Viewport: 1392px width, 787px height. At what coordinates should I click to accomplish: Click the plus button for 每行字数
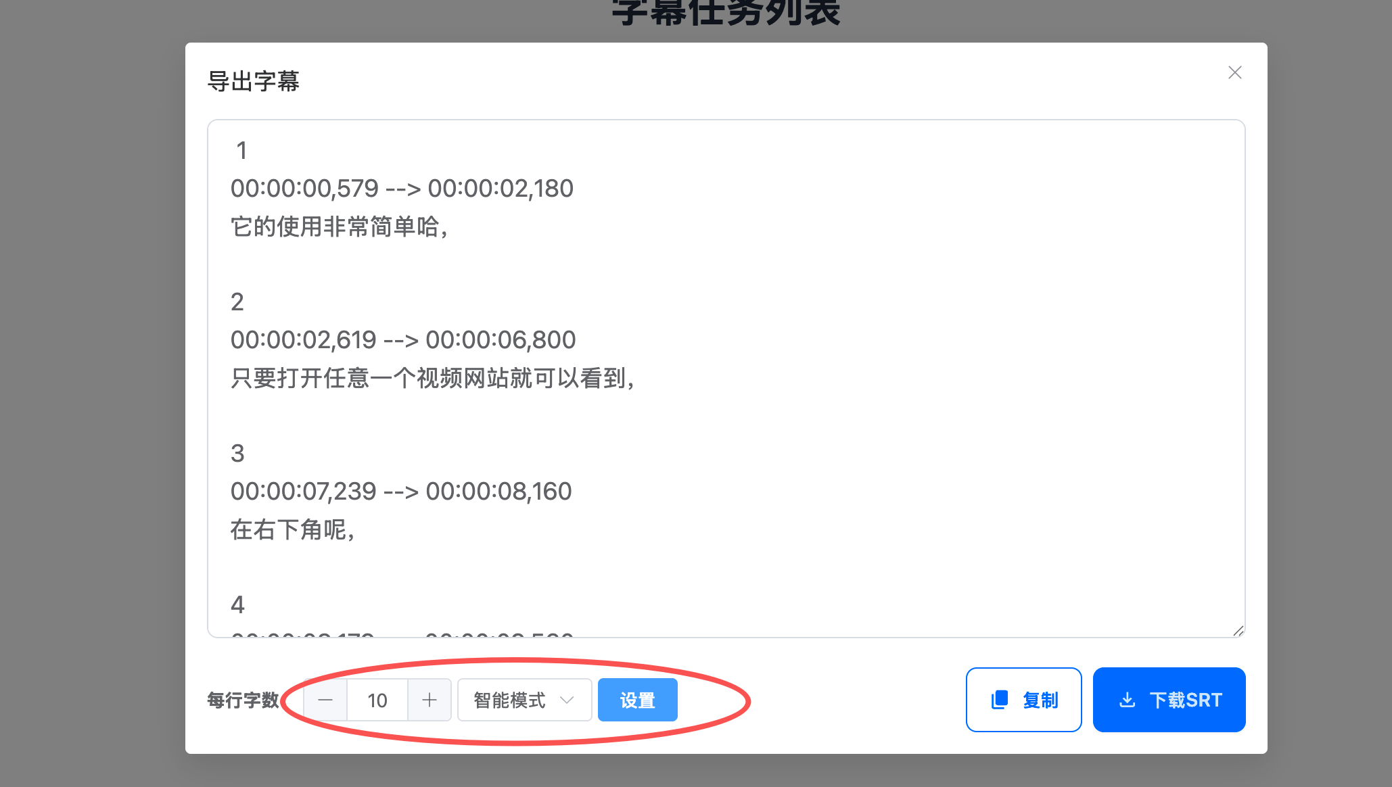point(430,700)
